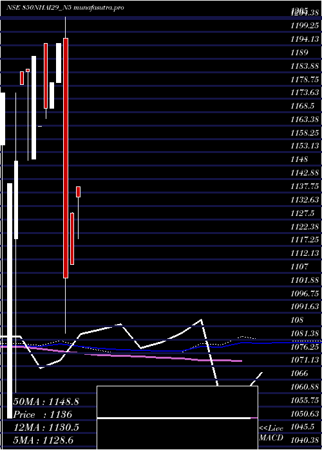Click the 1040.38 price axis label
Image resolution: width=322 pixels, height=450 pixels.
point(305,440)
